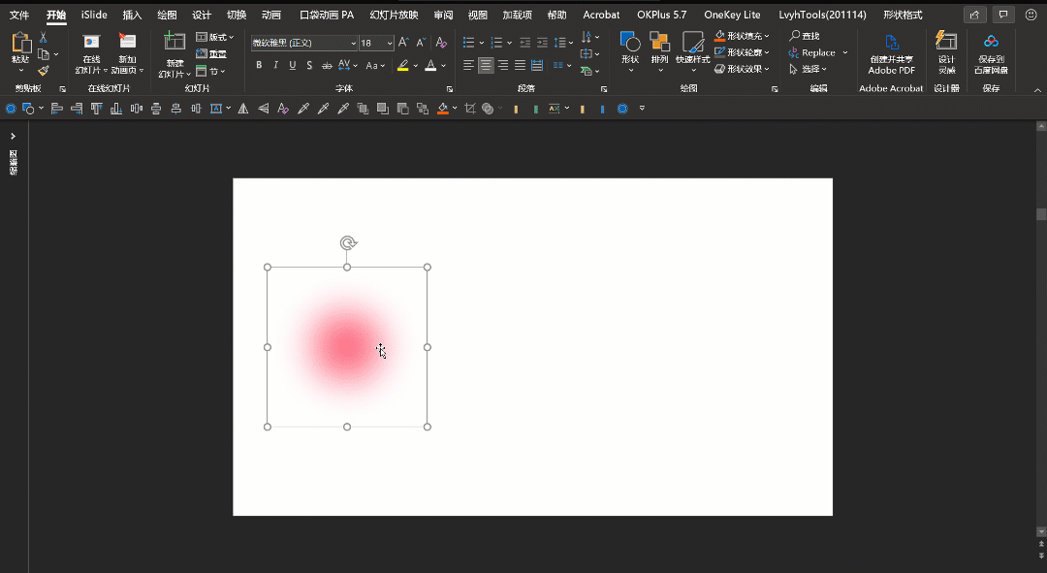1047x573 pixels.
Task: Click 创建并共享 Adobe PDF button
Action: 892,53
